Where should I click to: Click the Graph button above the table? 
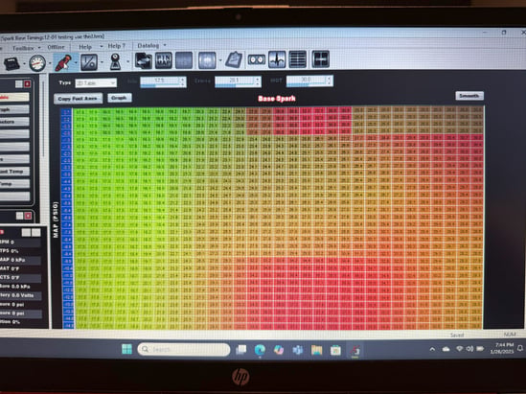(120, 98)
